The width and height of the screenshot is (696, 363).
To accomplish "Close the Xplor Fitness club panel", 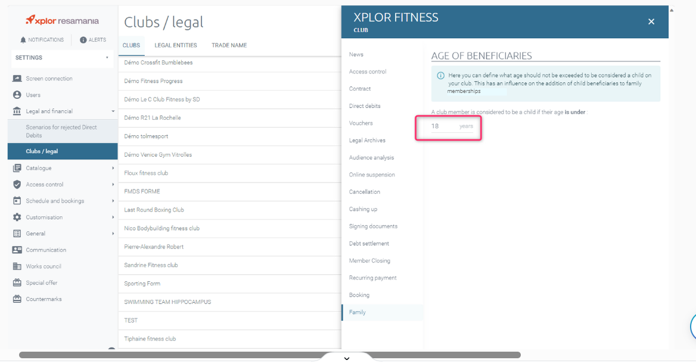I will [651, 21].
